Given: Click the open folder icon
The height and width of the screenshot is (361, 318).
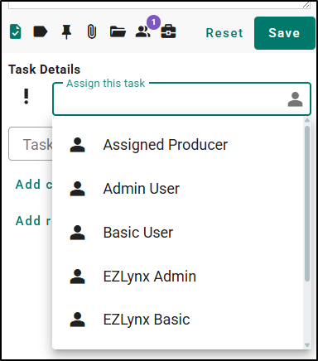Looking at the screenshot, I should (x=118, y=31).
